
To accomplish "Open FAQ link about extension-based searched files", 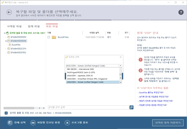I will click(156, 101).
